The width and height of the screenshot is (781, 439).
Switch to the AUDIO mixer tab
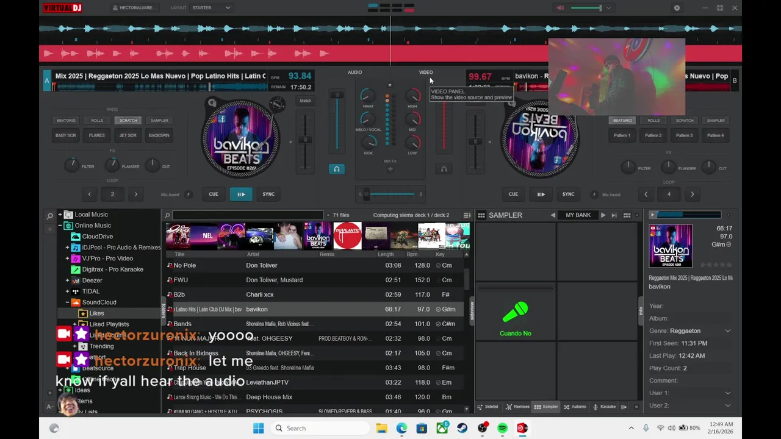click(355, 72)
